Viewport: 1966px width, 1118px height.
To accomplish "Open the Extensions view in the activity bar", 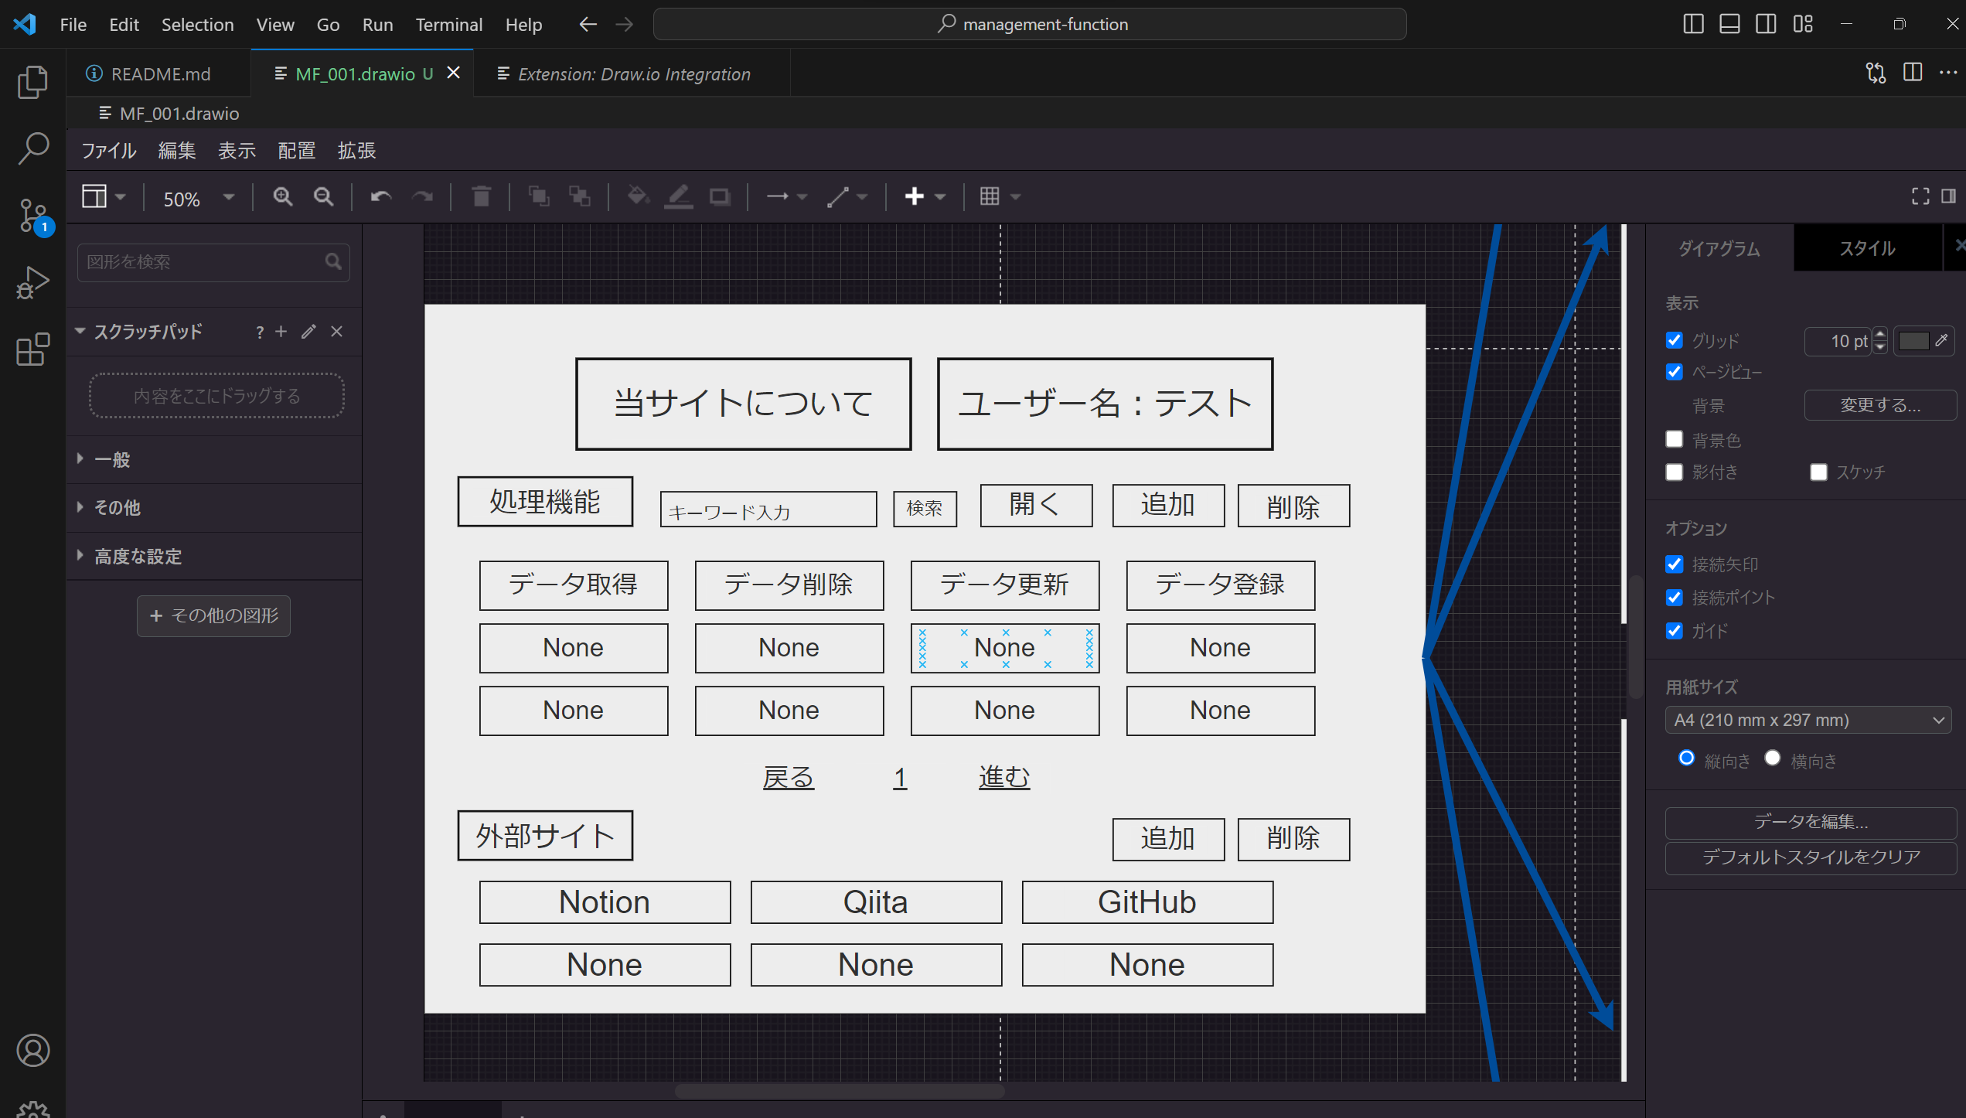I will [x=32, y=350].
